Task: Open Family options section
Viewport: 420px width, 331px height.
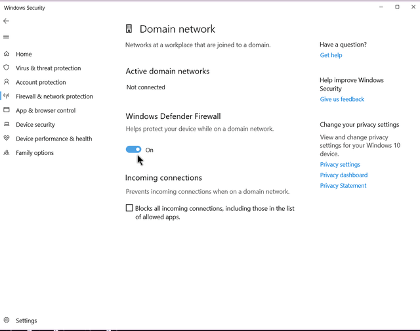Action: (x=35, y=153)
